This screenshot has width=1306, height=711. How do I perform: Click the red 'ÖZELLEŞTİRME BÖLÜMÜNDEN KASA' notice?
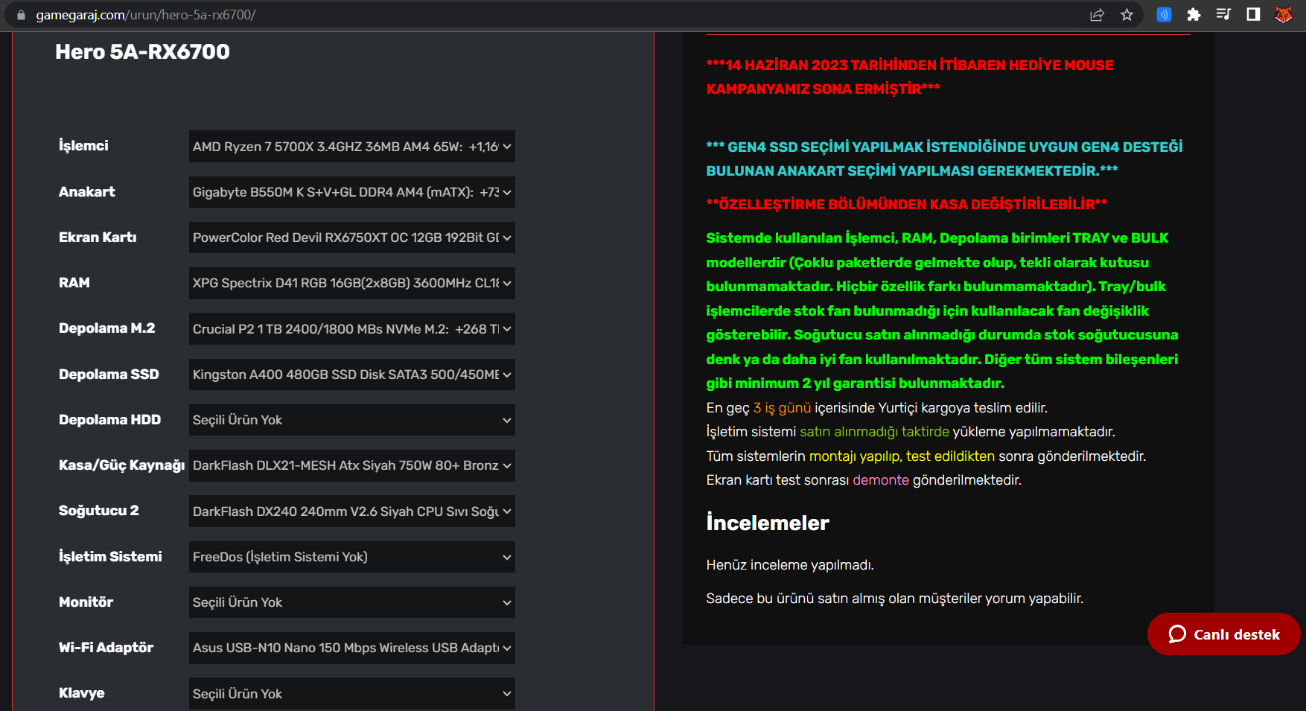[907, 204]
